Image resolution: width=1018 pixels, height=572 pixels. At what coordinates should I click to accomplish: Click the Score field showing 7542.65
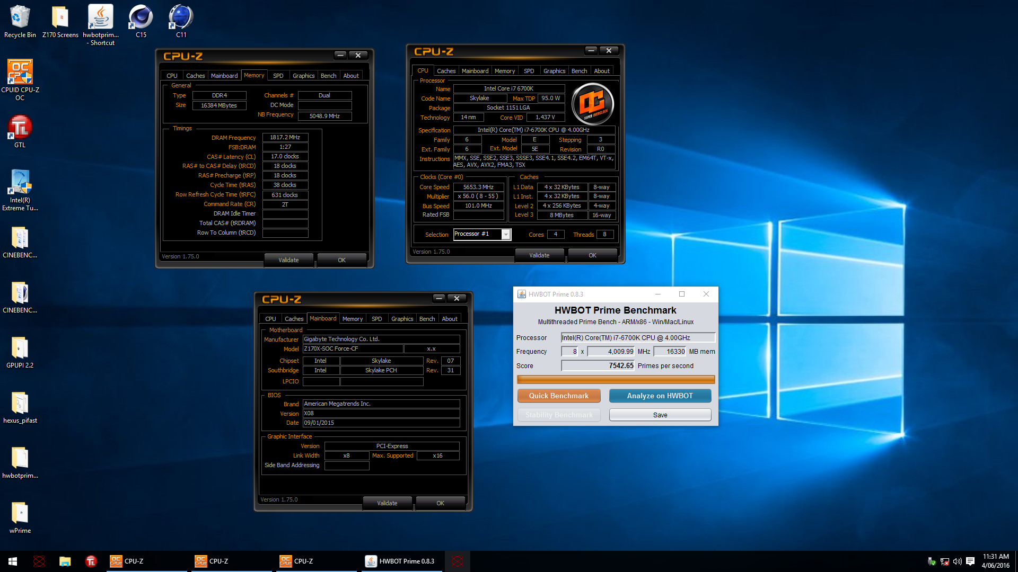pos(598,366)
